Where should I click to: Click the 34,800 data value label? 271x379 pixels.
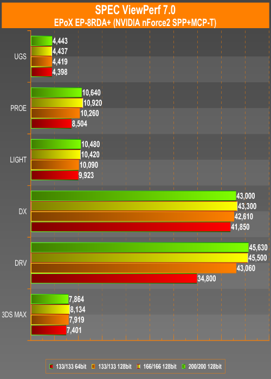click(x=207, y=279)
